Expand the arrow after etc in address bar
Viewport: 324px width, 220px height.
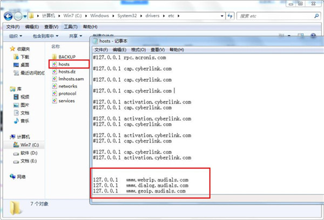pos(178,16)
